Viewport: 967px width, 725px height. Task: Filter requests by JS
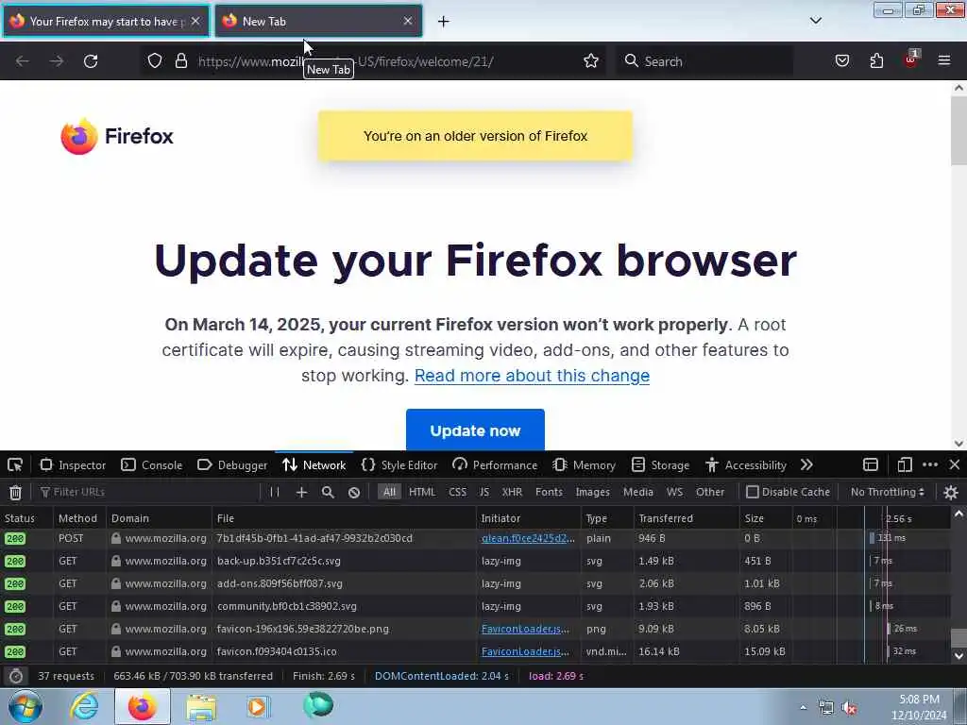(x=484, y=492)
